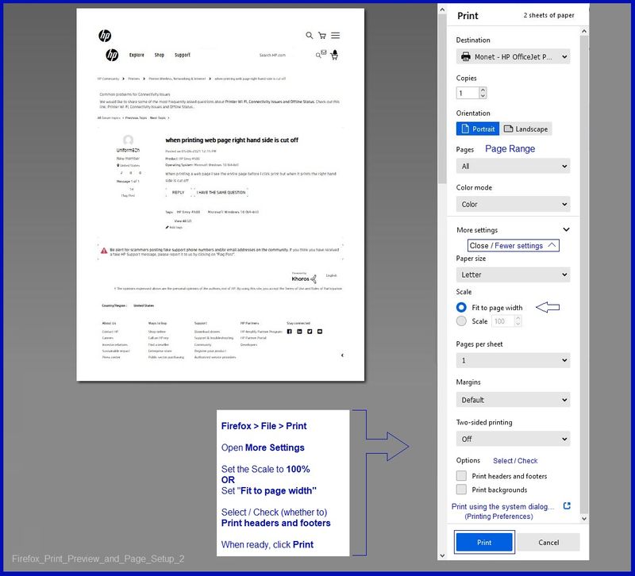Open the Margins dropdown set to Default
Screen dimensions: 635x576
point(513,399)
